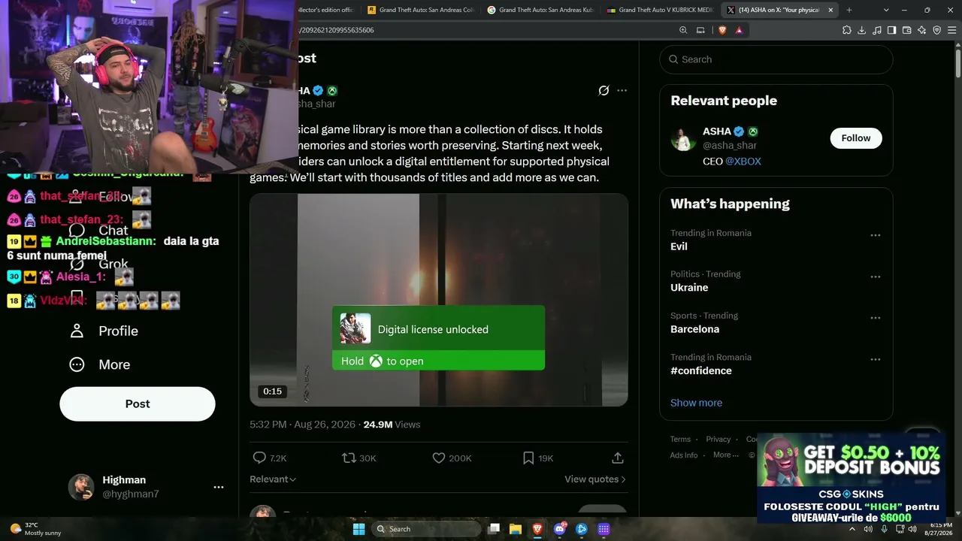Open the Windows Start button
The width and height of the screenshot is (962, 541).
tap(359, 529)
